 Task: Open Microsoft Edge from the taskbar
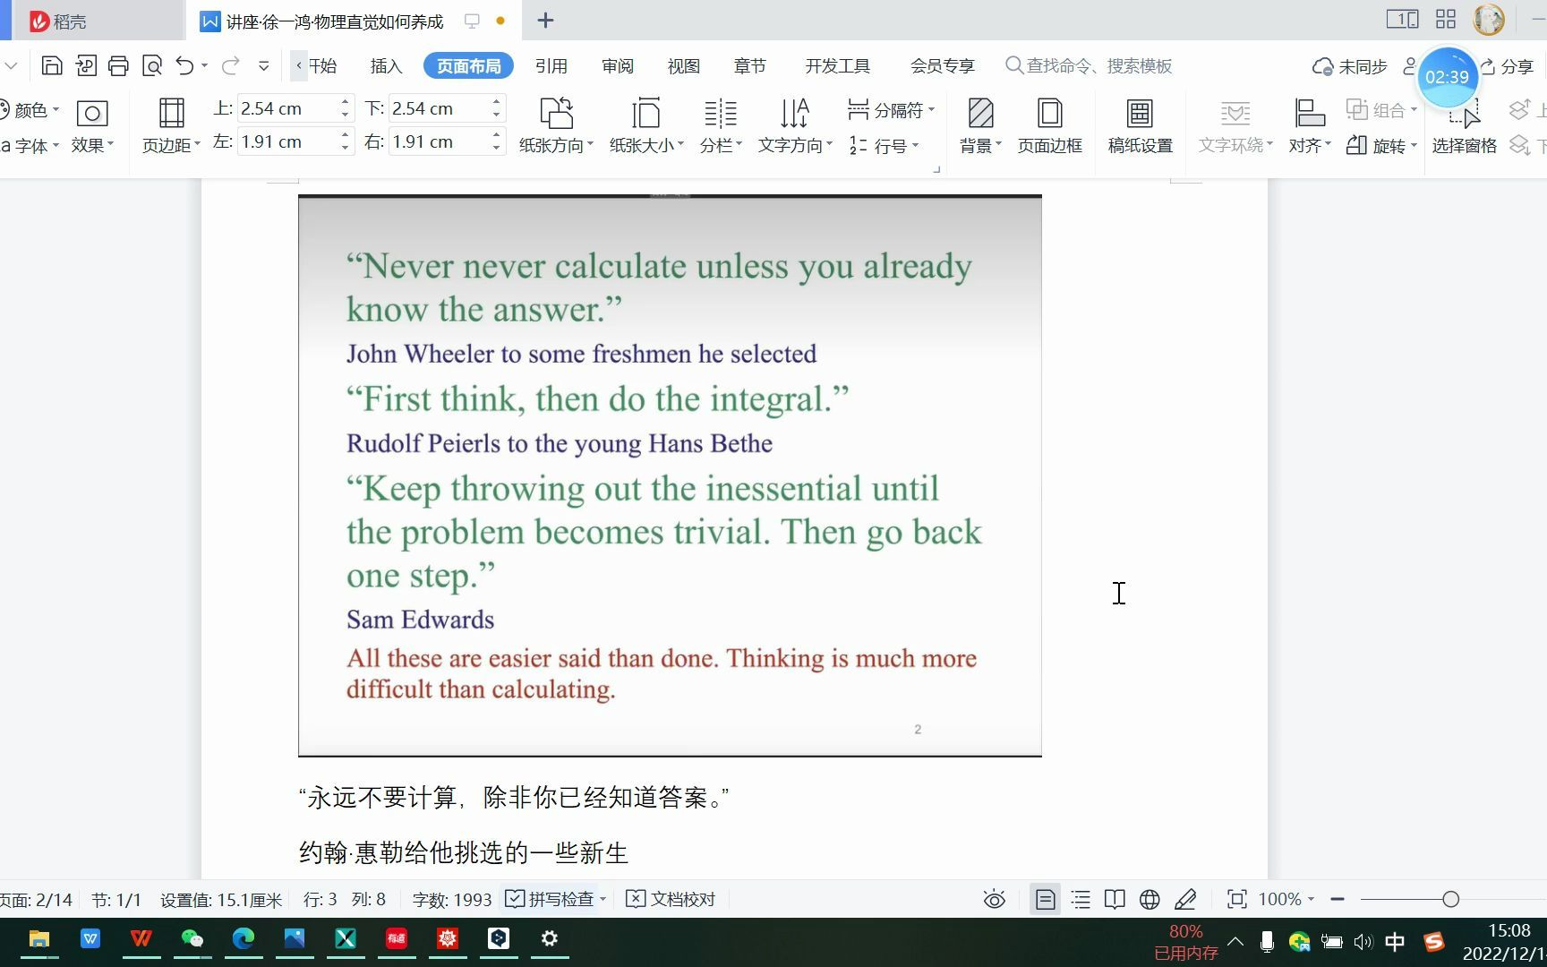(244, 938)
